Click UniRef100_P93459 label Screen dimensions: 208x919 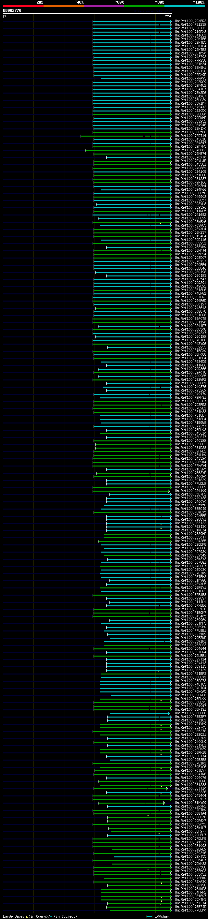[x=190, y=362]
